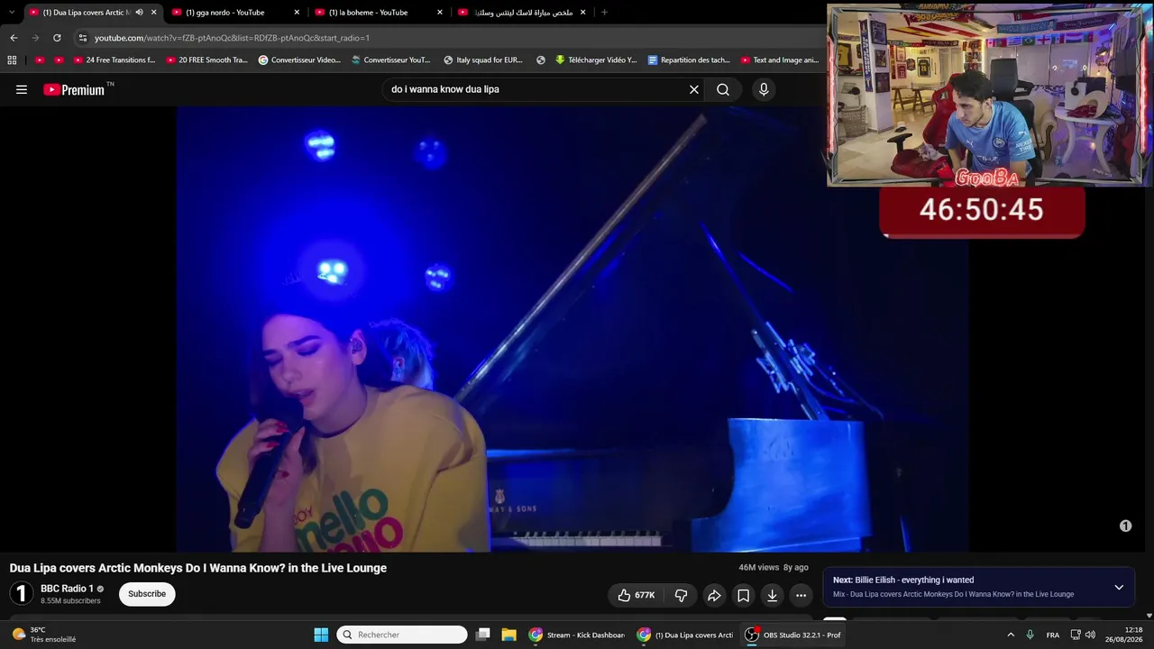Clear the YouTube search box text
Image resolution: width=1154 pixels, height=649 pixels.
694,89
